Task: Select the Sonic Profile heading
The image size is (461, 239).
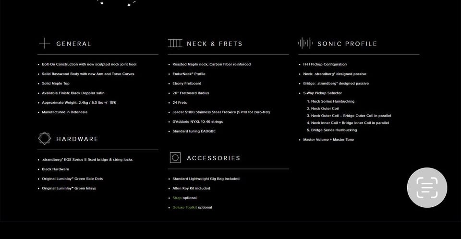Action: 347,44
